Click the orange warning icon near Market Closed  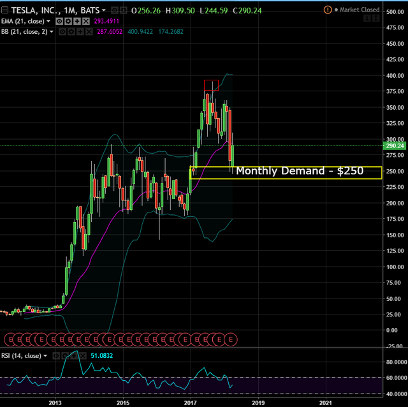click(x=328, y=10)
